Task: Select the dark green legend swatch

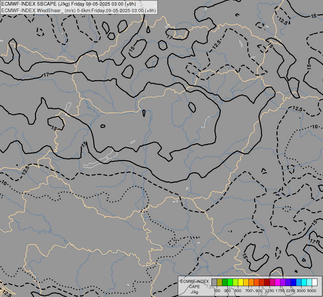Action: [x=225, y=282]
